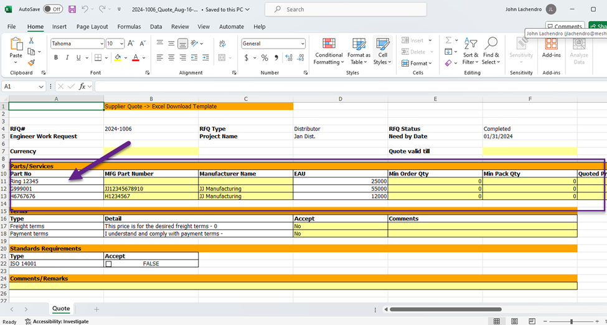Expand the General number format dropdown

click(x=303, y=44)
